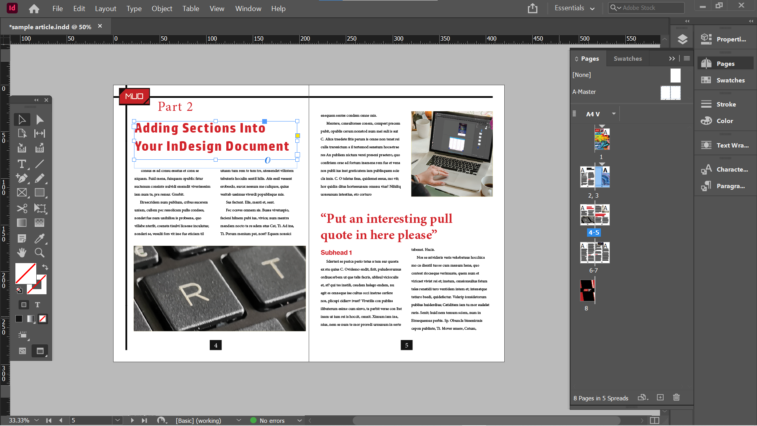Create a new page in the Pages panel

660,398
